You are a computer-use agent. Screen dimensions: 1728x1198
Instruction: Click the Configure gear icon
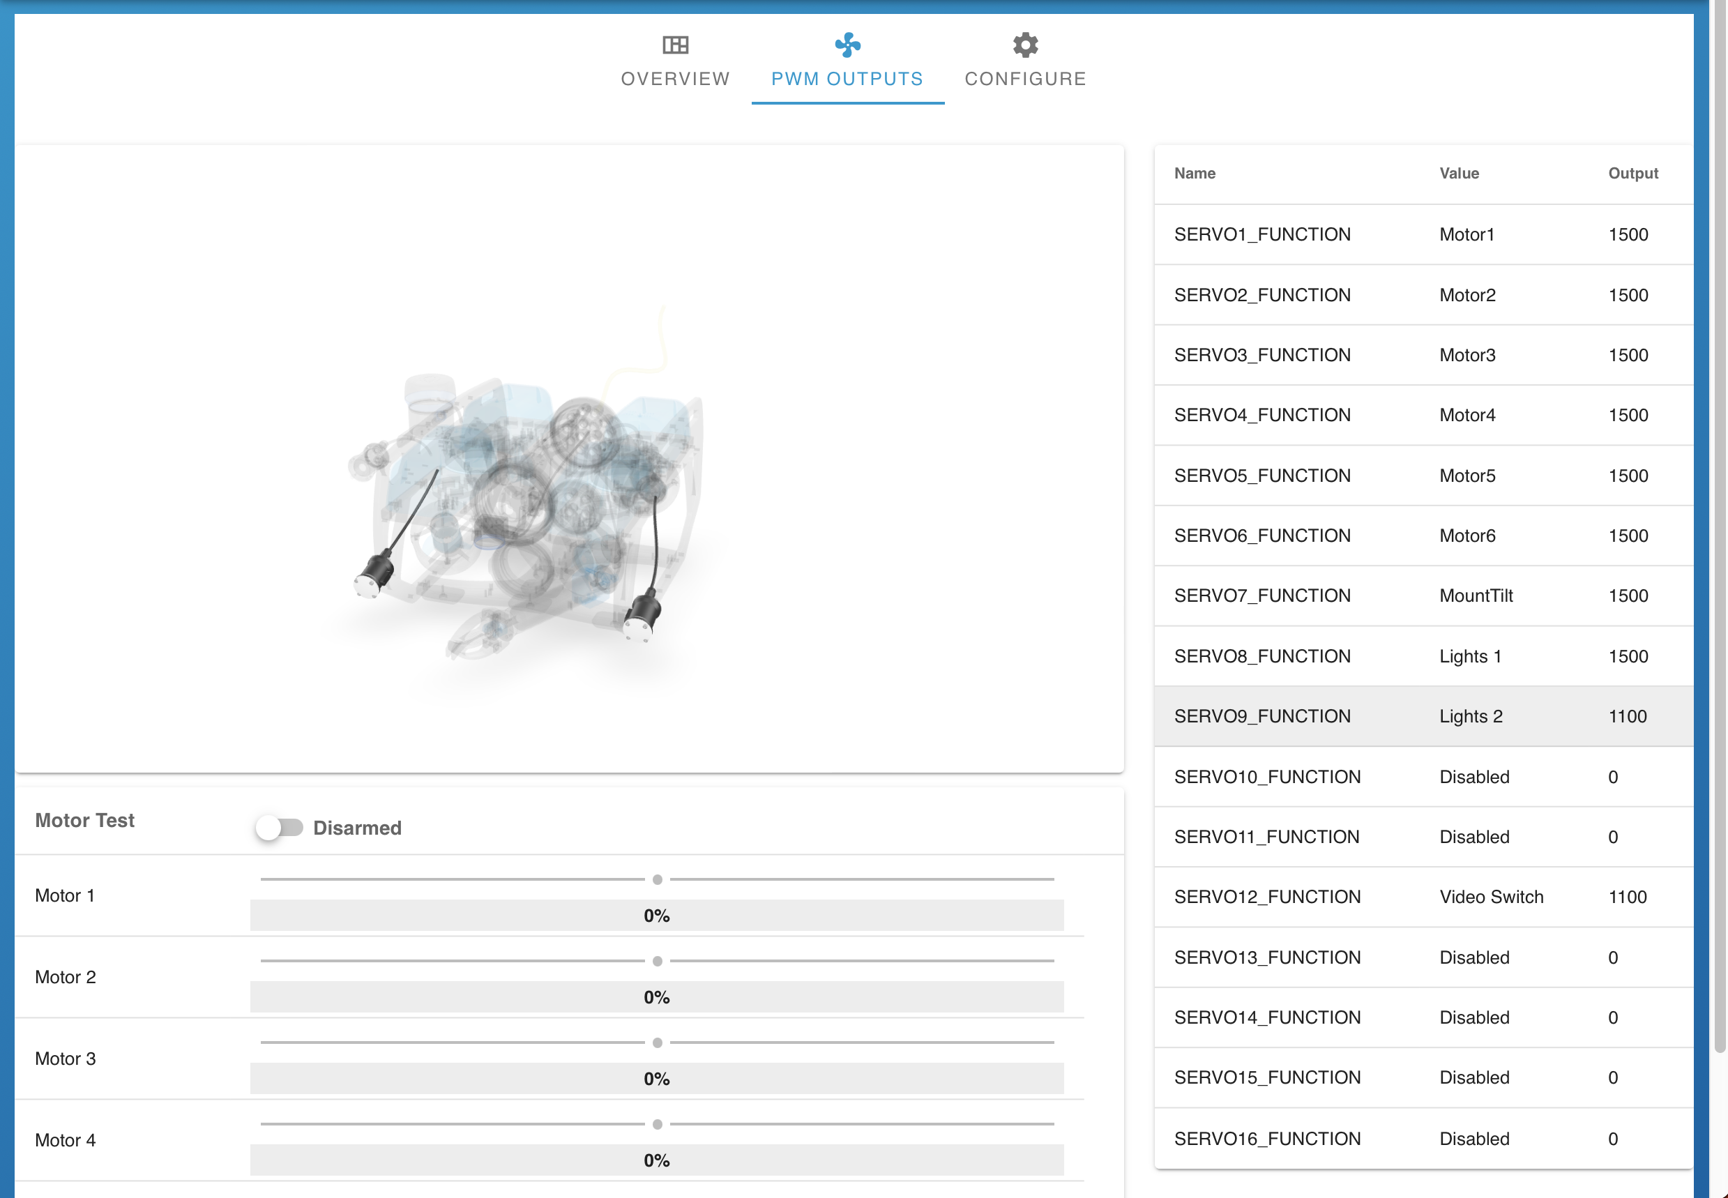pyautogui.click(x=1025, y=45)
